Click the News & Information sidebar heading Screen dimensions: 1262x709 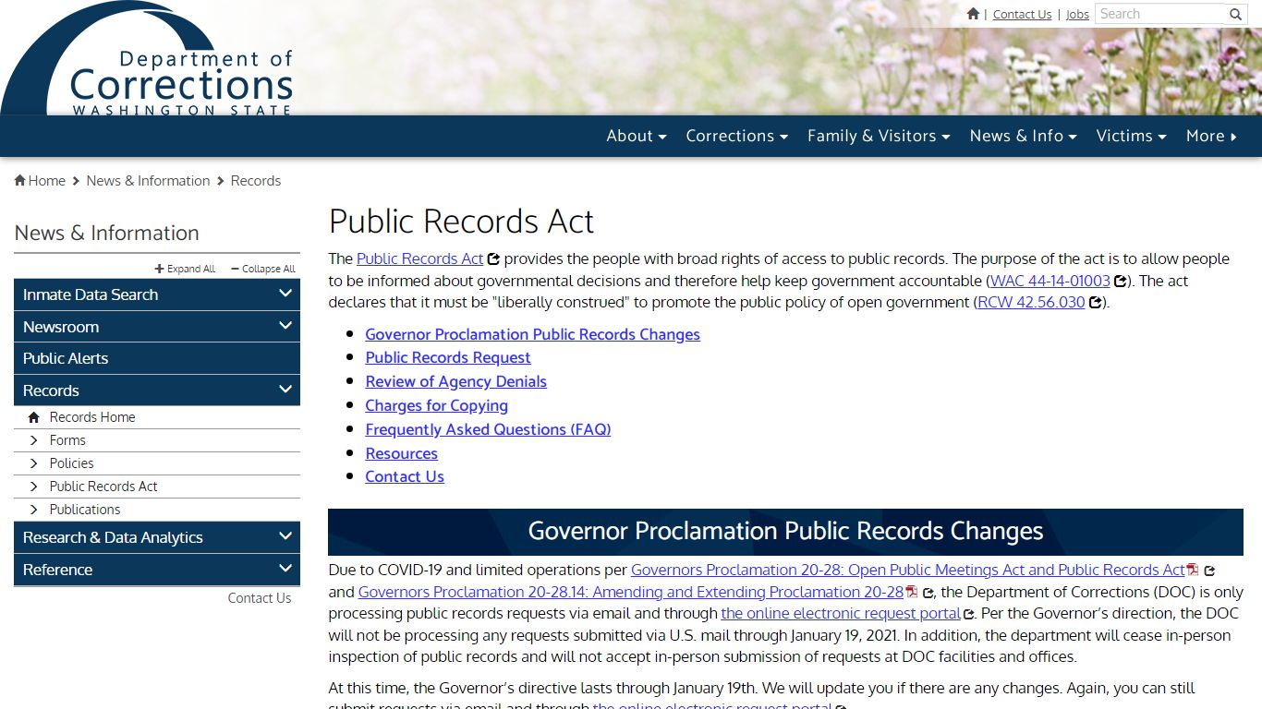pyautogui.click(x=107, y=234)
